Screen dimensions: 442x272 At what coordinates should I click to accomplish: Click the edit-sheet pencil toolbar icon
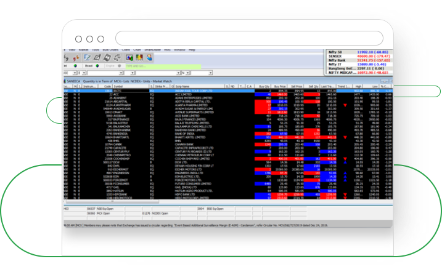coord(97,58)
